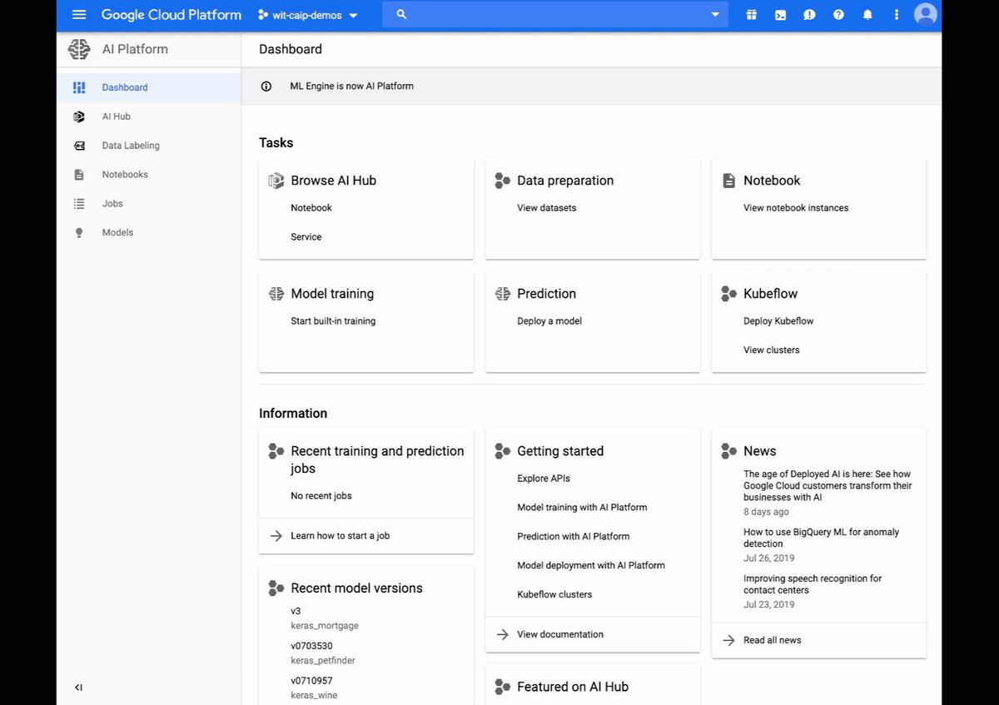999x705 pixels.
Task: Click the Data Labeling sidebar icon
Action: (79, 146)
